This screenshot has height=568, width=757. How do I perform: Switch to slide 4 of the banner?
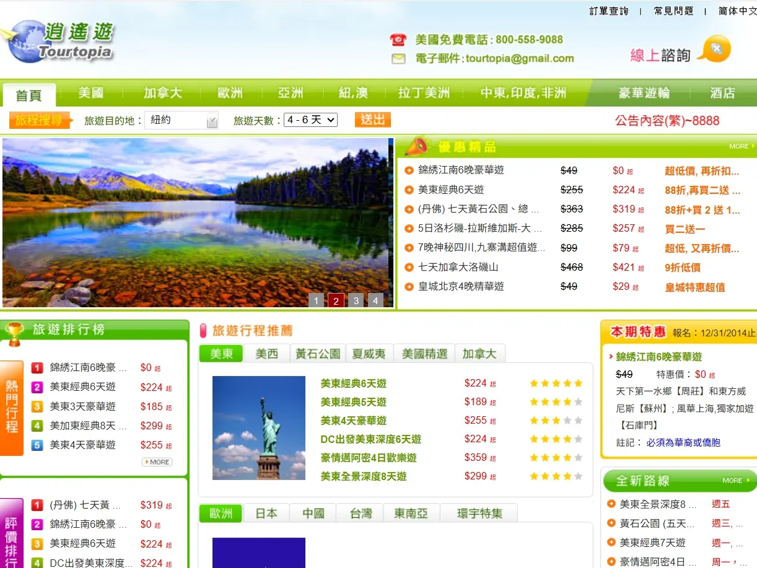375,300
